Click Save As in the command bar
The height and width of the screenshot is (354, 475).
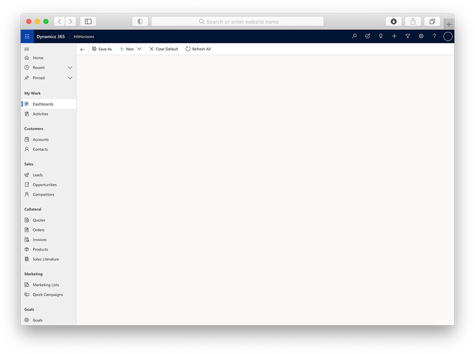[102, 49]
